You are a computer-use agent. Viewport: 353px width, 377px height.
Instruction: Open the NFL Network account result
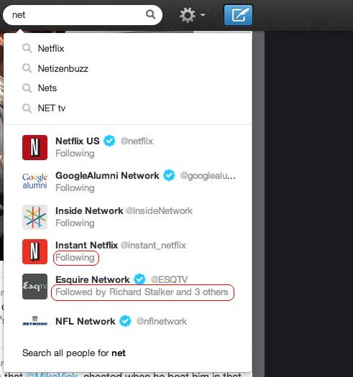tap(128, 321)
